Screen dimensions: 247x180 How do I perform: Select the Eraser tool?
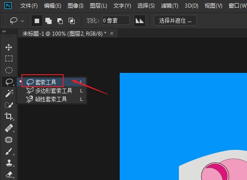9,175
